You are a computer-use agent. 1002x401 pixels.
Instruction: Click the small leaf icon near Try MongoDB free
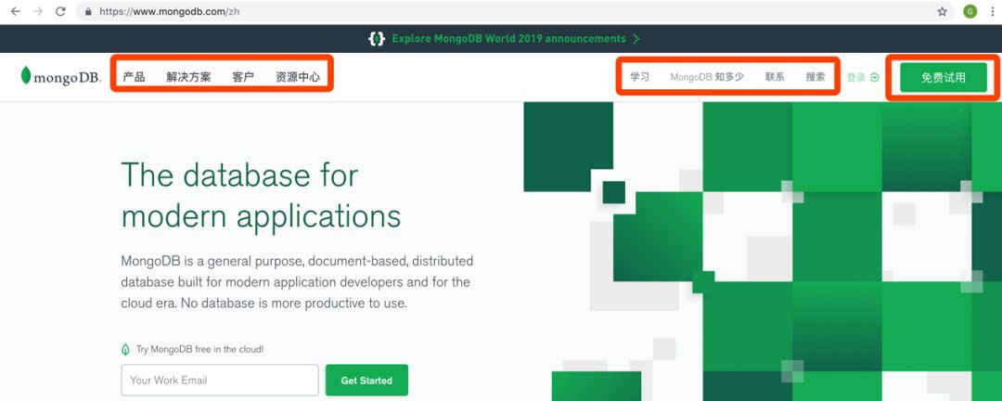point(126,350)
